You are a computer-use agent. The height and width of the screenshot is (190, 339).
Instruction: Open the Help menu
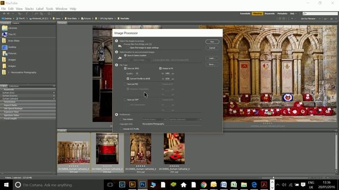tap(73, 8)
